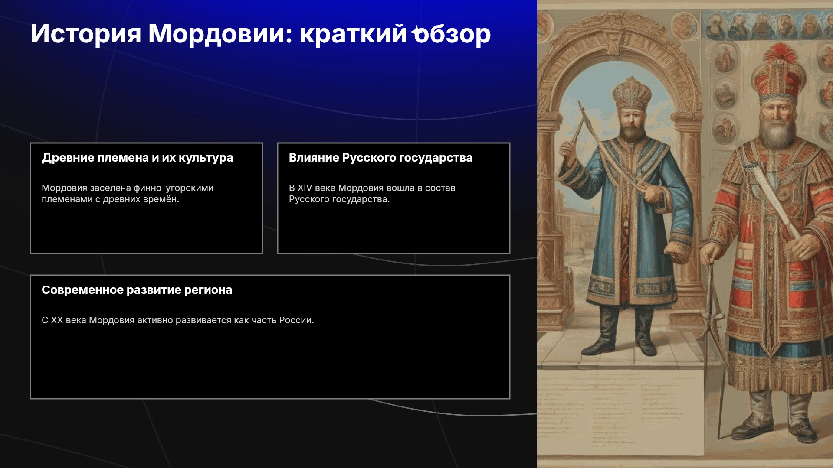Click the walking staff held by right figure
This screenshot has height=468, width=833.
pyautogui.click(x=716, y=347)
